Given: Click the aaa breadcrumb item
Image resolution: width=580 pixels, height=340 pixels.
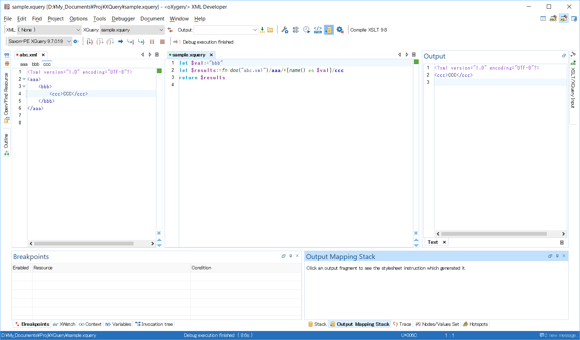Looking at the screenshot, I should (x=24, y=64).
